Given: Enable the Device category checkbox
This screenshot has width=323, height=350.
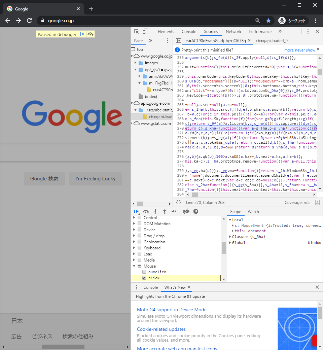Looking at the screenshot, I should pyautogui.click(x=140, y=230).
